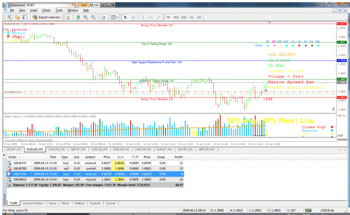
Task: Click the 0.8024 stop loss cell
Action: click(118, 163)
